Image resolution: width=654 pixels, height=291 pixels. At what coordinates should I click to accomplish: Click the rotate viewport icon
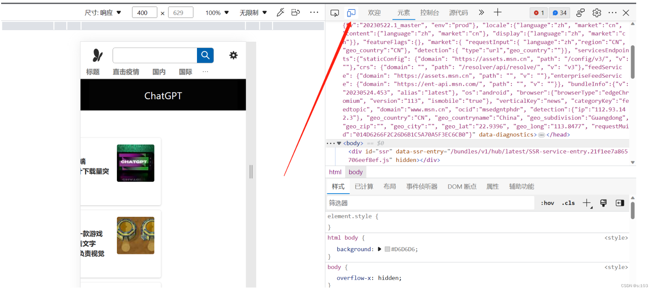296,12
